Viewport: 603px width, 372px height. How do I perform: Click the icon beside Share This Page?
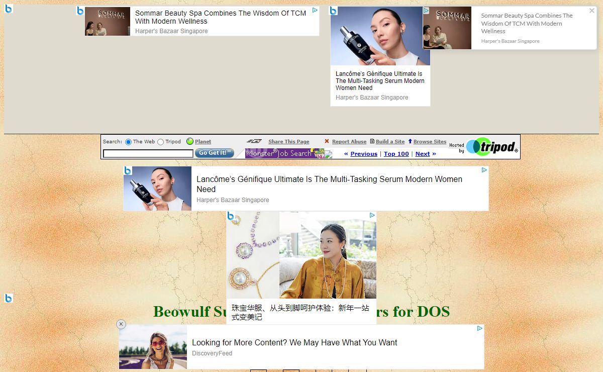click(254, 141)
